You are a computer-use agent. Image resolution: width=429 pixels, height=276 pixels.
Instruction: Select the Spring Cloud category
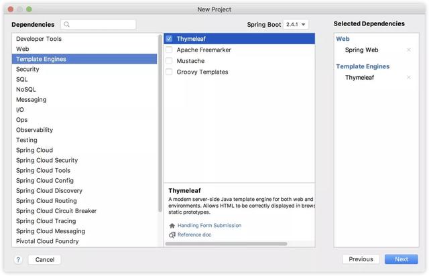coord(84,150)
